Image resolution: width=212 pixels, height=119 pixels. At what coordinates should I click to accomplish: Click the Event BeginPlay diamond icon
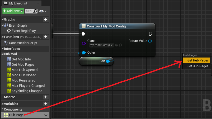(9, 31)
